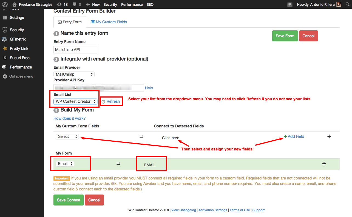
Task: Collapse the sidebar menu
Action: pos(18,76)
